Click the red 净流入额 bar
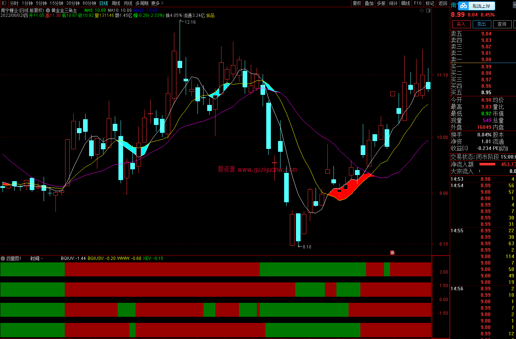 [x=487, y=164]
